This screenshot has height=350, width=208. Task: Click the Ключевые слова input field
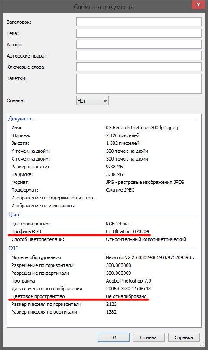point(139,67)
